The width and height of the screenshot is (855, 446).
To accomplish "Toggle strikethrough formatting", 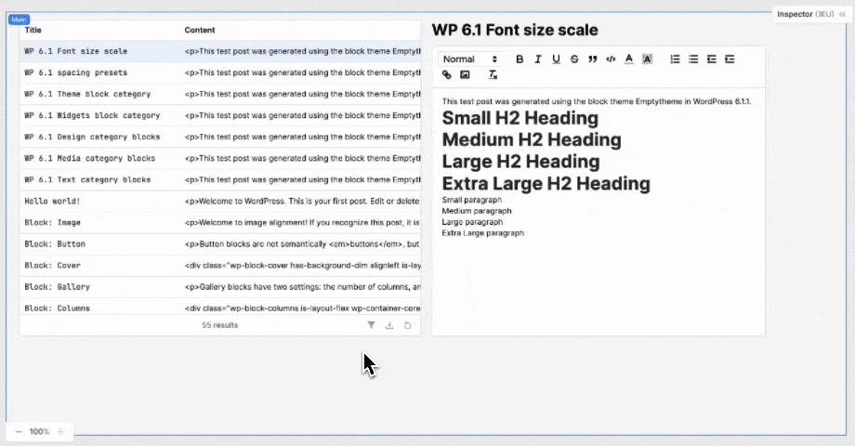I will [574, 59].
